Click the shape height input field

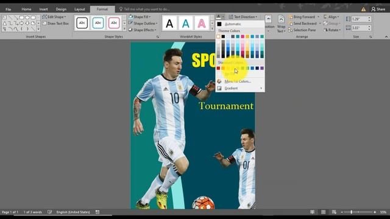(x=359, y=19)
